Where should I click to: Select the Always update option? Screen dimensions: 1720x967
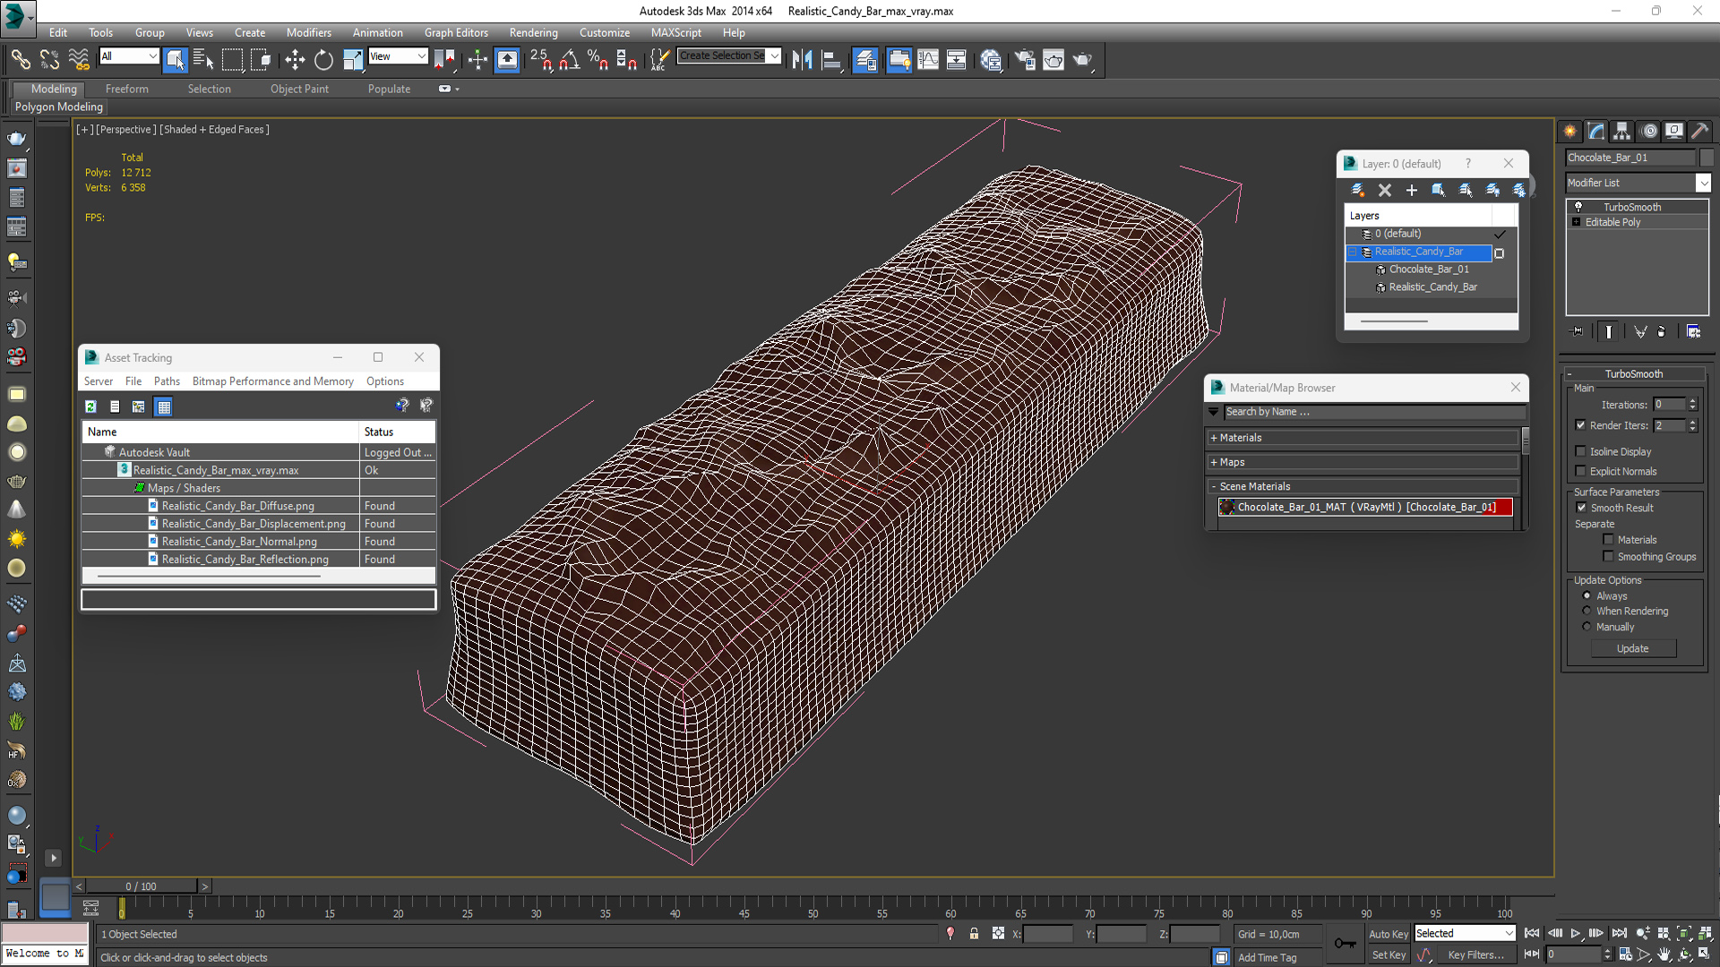[x=1587, y=596]
